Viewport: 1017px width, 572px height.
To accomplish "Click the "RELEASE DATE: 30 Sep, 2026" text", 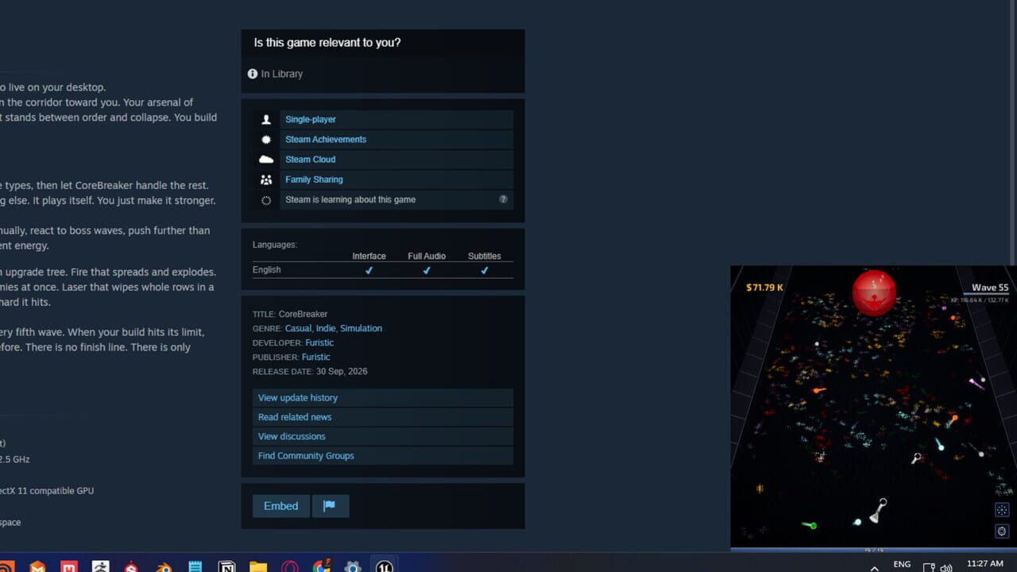I will pyautogui.click(x=310, y=371).
